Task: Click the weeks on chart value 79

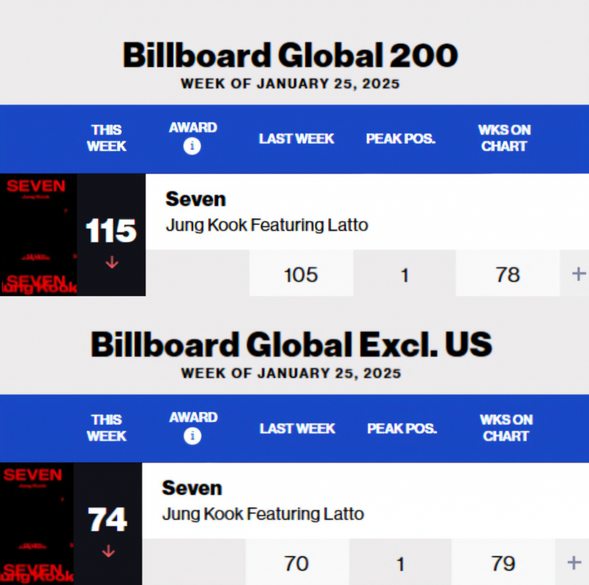Action: tap(503, 563)
